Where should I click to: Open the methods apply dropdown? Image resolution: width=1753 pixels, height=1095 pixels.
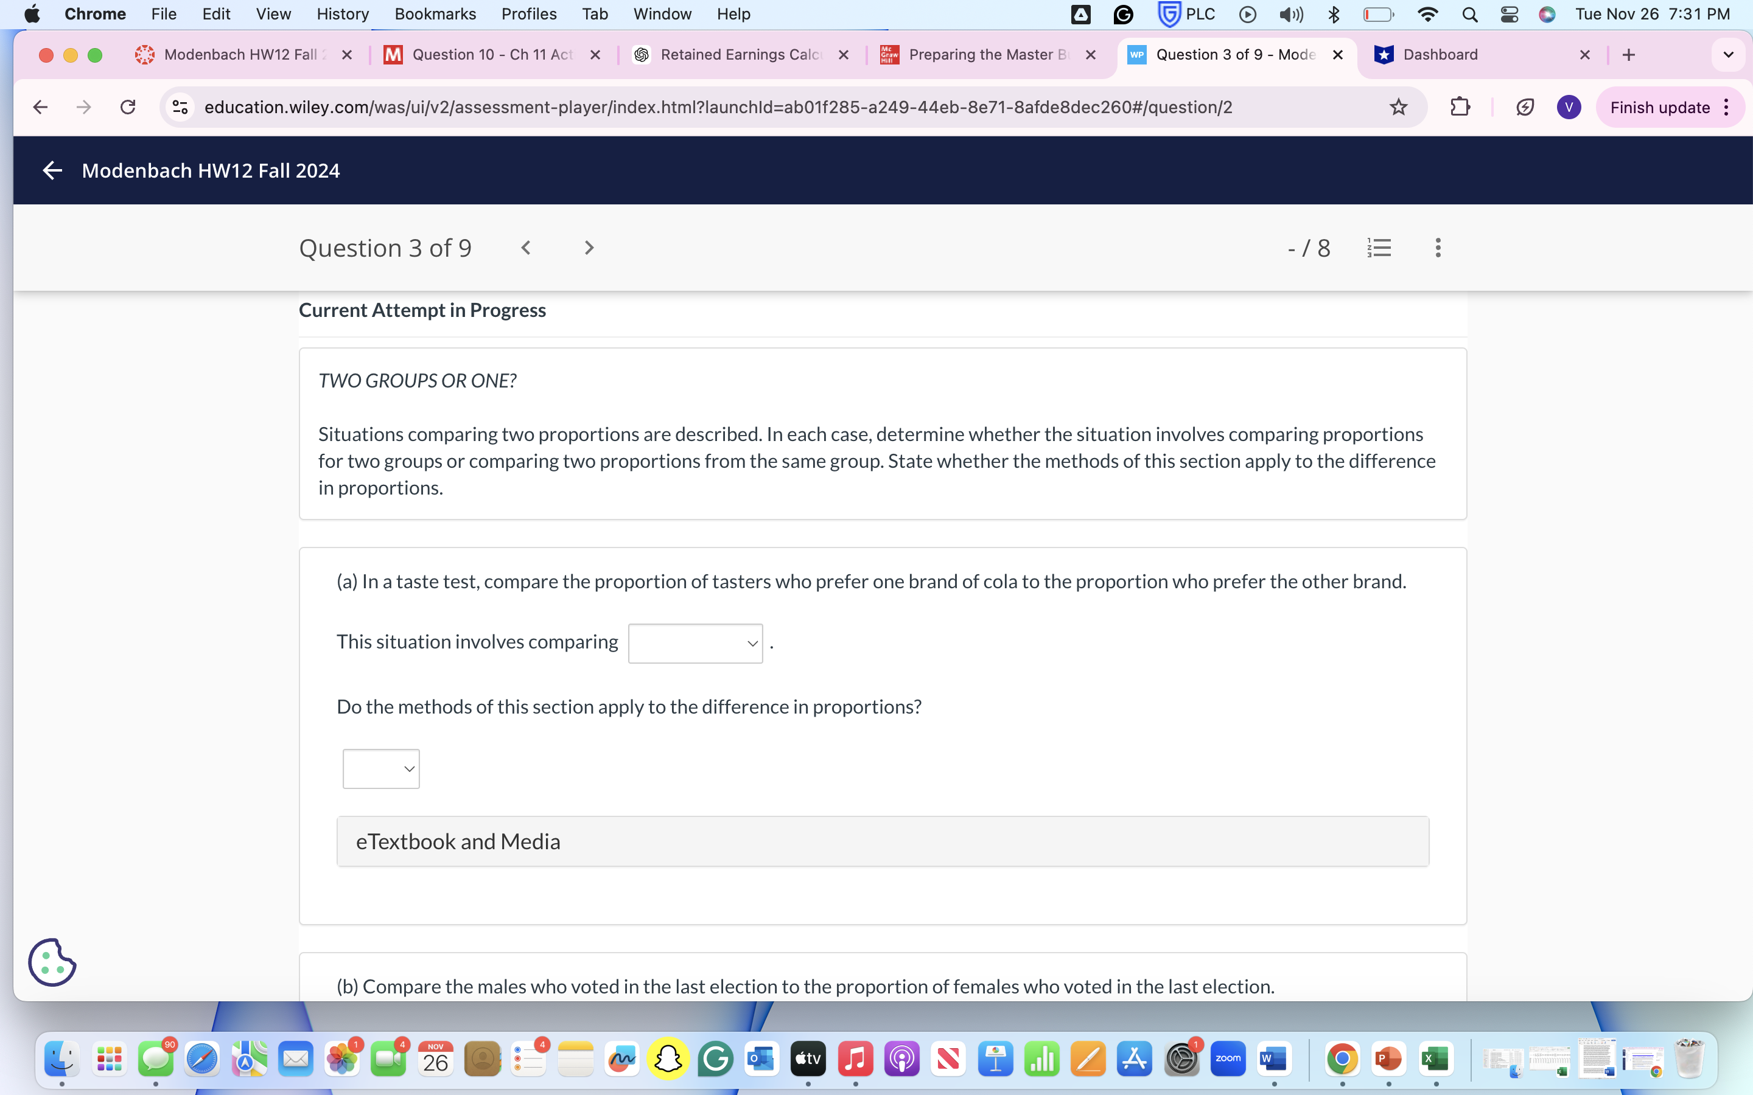(381, 768)
